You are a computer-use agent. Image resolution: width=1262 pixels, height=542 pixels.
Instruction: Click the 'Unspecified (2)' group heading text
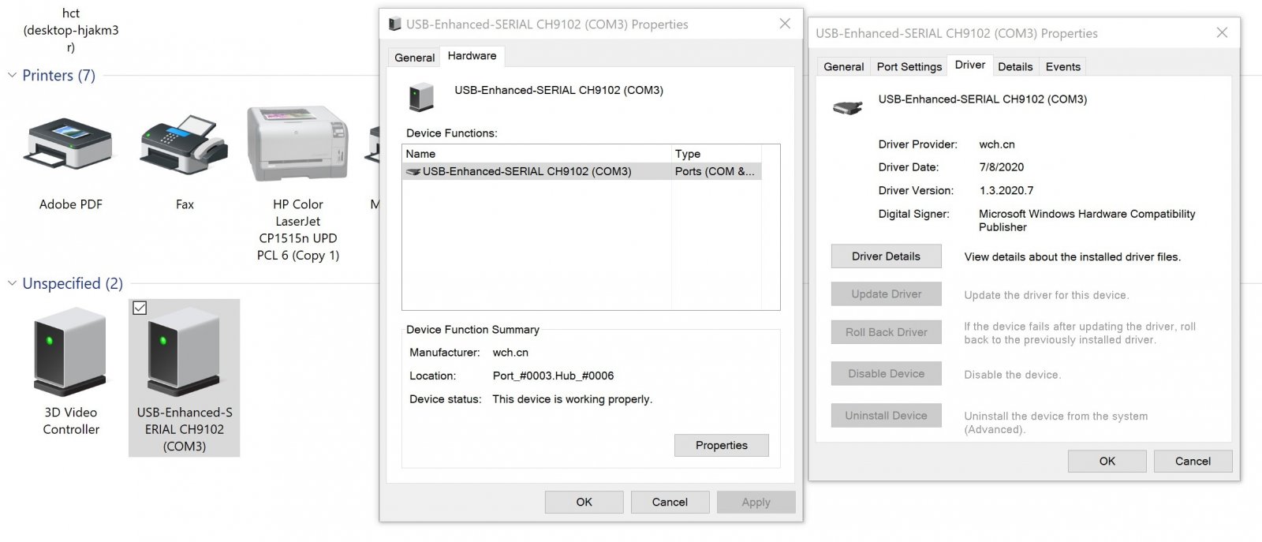pyautogui.click(x=73, y=283)
